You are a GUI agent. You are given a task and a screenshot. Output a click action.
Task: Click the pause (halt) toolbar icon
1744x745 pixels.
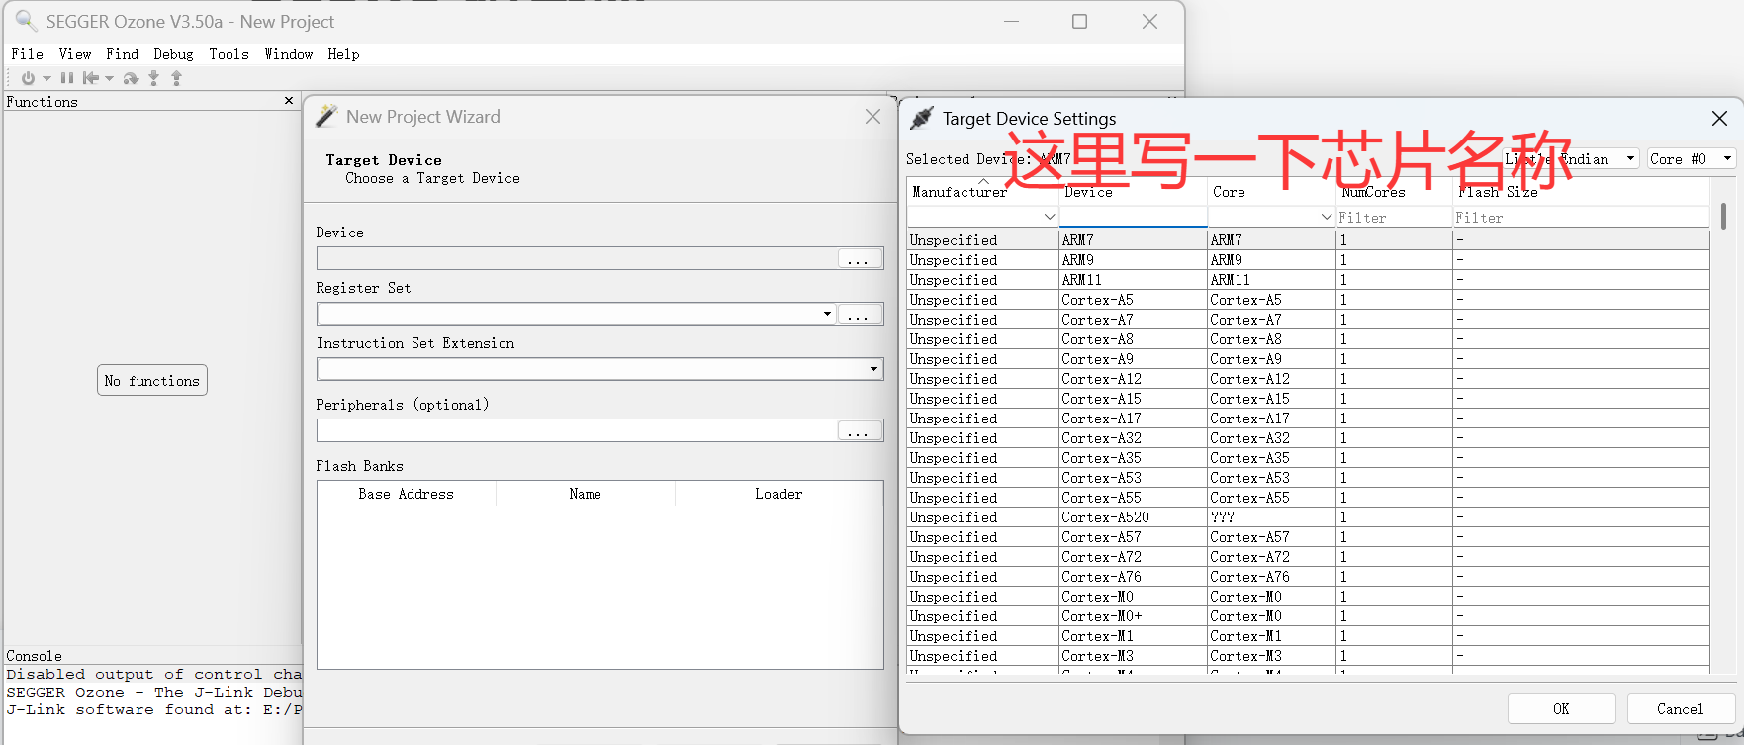click(x=66, y=78)
